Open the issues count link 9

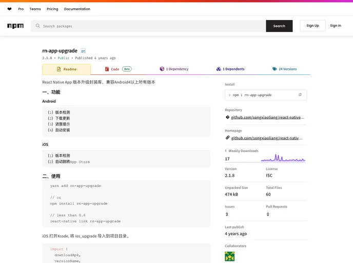[x=227, y=214]
